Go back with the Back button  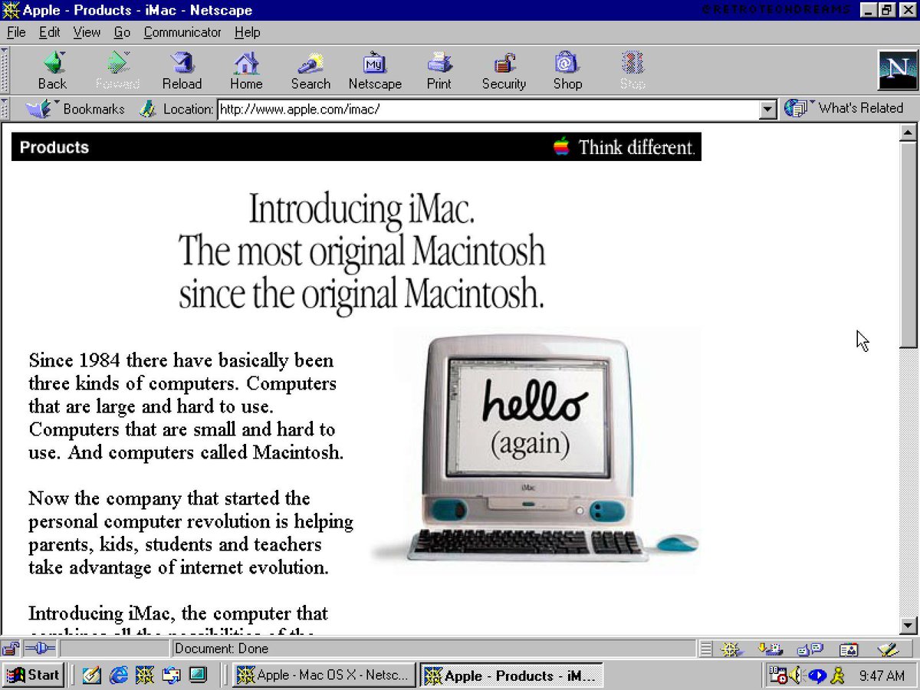(x=52, y=71)
